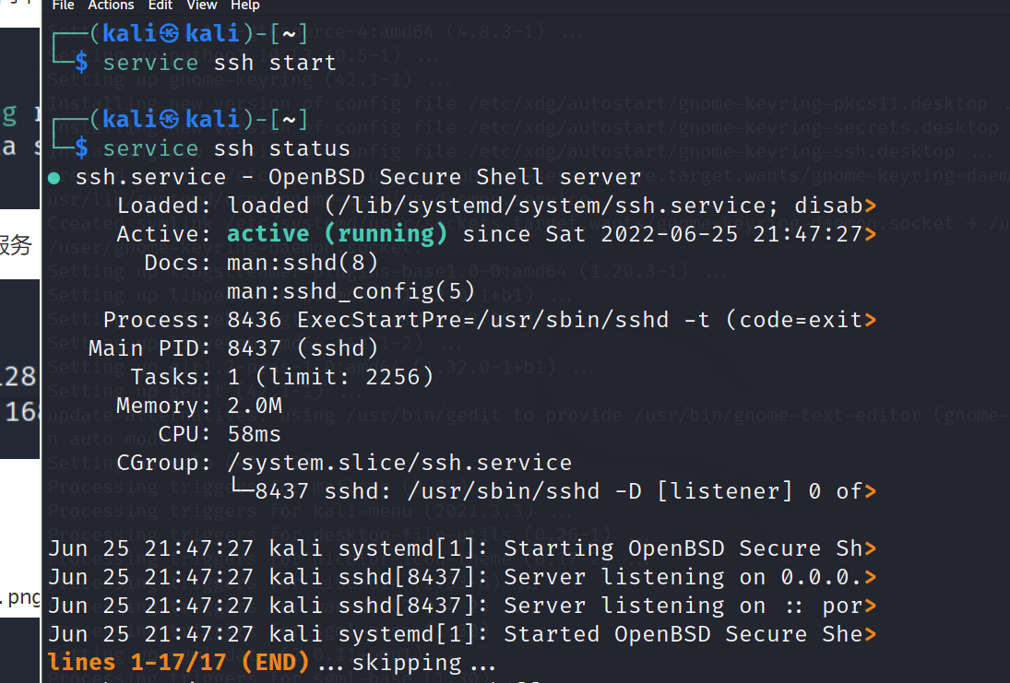The width and height of the screenshot is (1010, 683).
Task: Click the /system.slice/ssh.service CGroup path
Action: 399,463
